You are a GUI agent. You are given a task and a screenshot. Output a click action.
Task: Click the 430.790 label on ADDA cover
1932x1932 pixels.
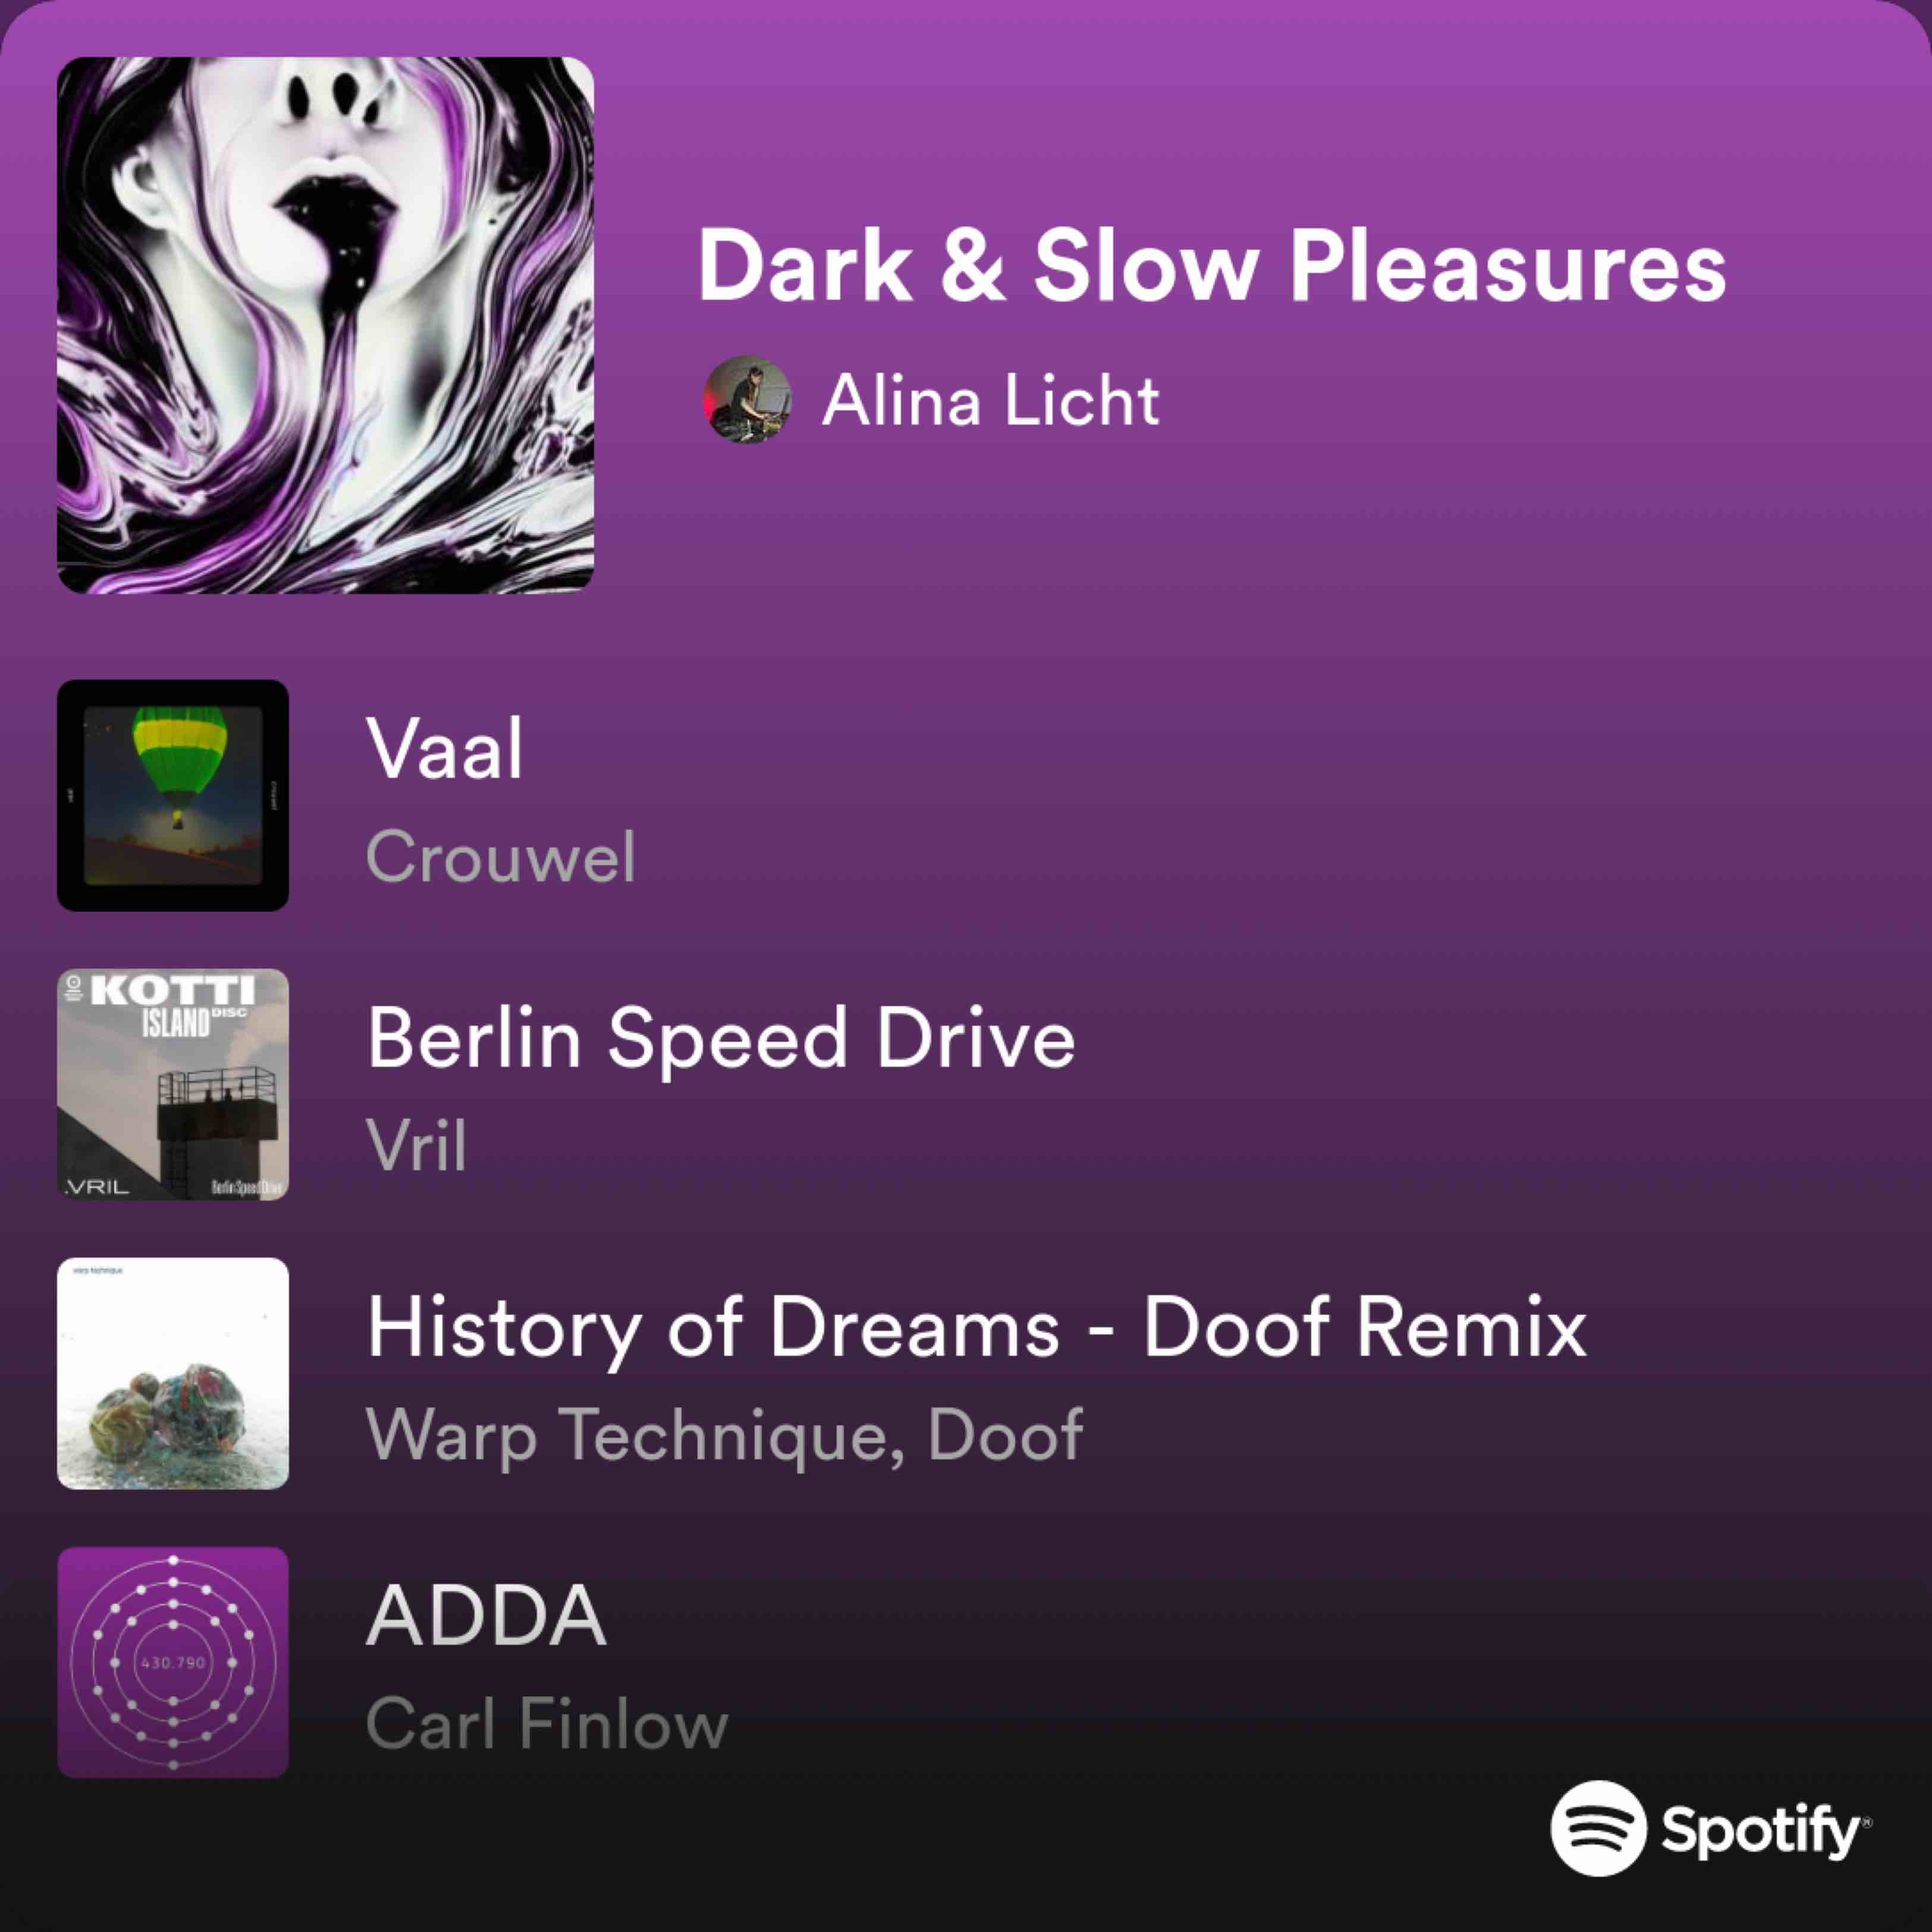(173, 1663)
